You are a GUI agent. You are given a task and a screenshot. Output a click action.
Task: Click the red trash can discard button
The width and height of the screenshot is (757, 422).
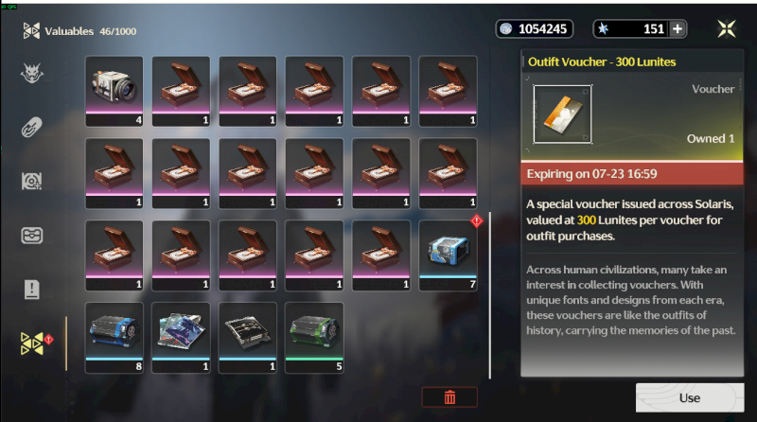[x=449, y=396]
